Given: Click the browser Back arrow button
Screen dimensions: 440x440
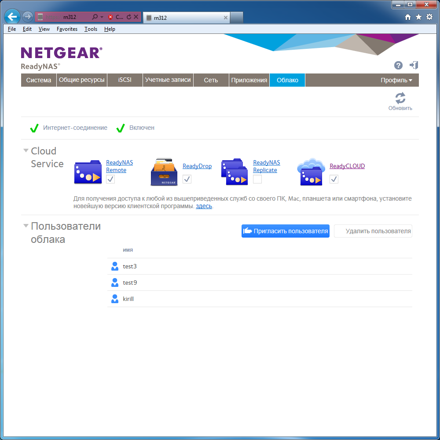Looking at the screenshot, I should coord(12,17).
